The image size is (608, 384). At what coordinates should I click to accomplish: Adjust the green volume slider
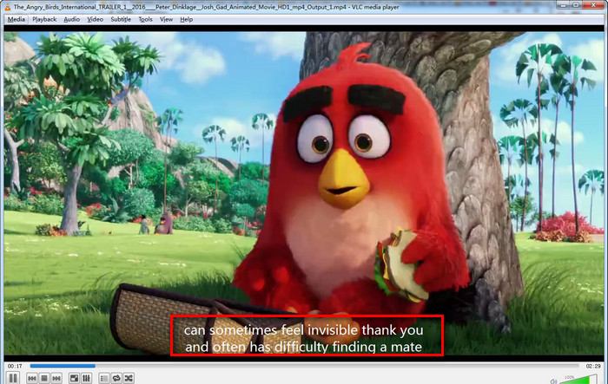[x=579, y=380]
